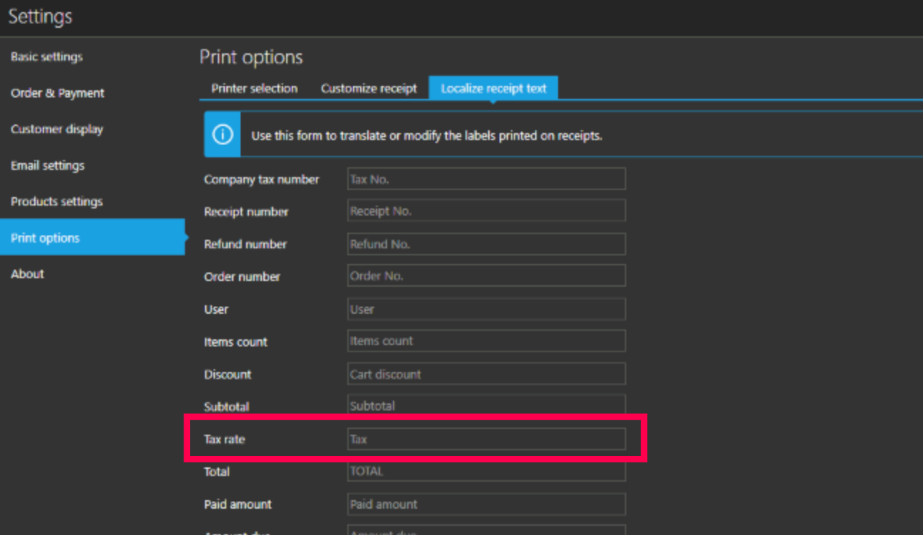Click the Company tax number field
Screen dimensions: 923x535
[486, 179]
